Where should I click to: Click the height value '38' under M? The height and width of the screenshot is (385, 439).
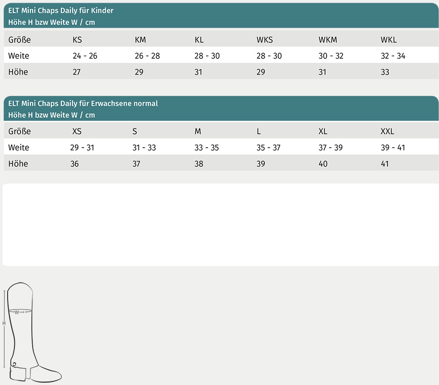click(x=199, y=164)
